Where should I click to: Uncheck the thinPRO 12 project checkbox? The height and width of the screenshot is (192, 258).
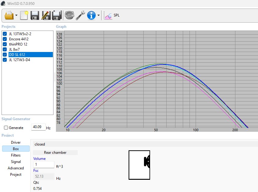pos(5,44)
